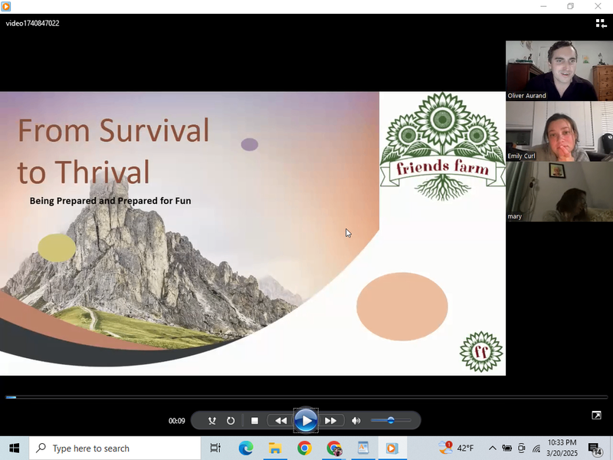613x460 pixels.
Task: Open Windows Start menu
Action: click(14, 448)
